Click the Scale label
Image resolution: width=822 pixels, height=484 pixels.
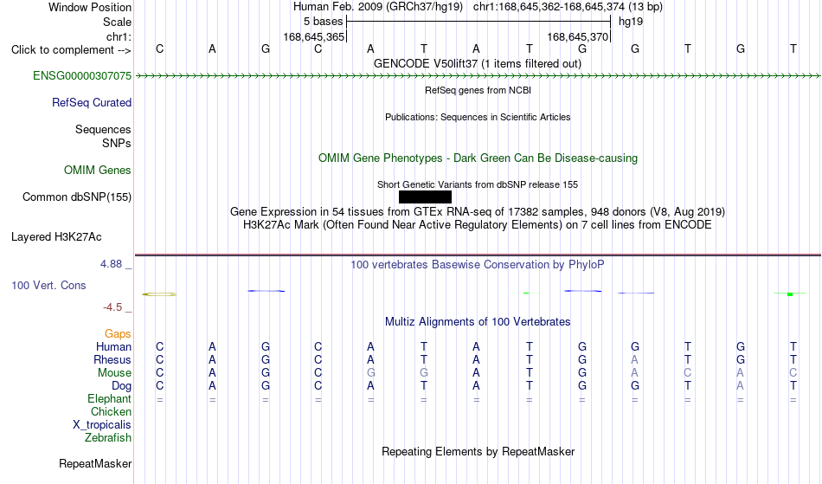tap(118, 23)
